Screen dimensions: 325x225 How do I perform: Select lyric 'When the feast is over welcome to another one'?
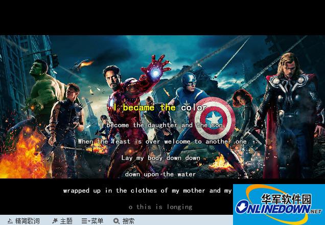pos(163,142)
